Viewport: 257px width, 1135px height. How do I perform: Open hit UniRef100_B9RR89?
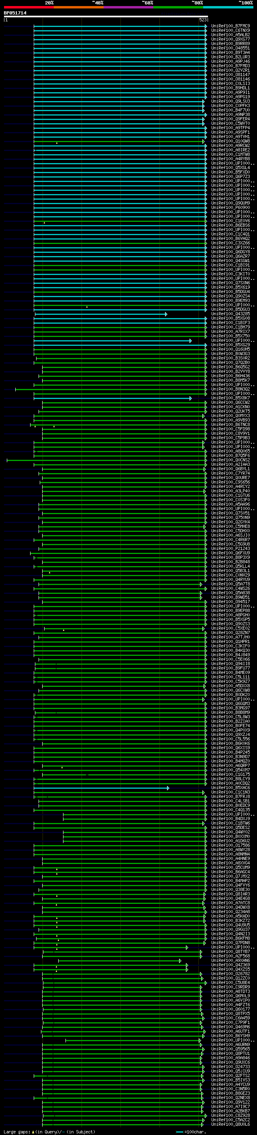(230, 43)
